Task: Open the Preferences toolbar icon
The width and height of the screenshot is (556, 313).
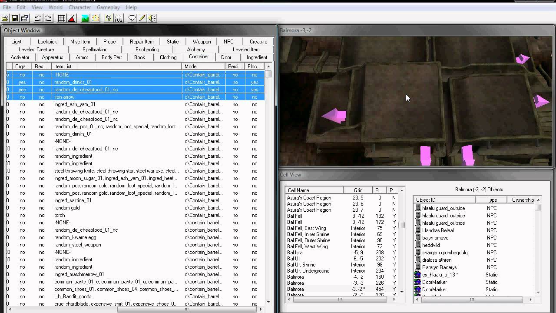Action: click(24, 18)
